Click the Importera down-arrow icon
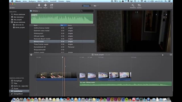 [39, 5]
